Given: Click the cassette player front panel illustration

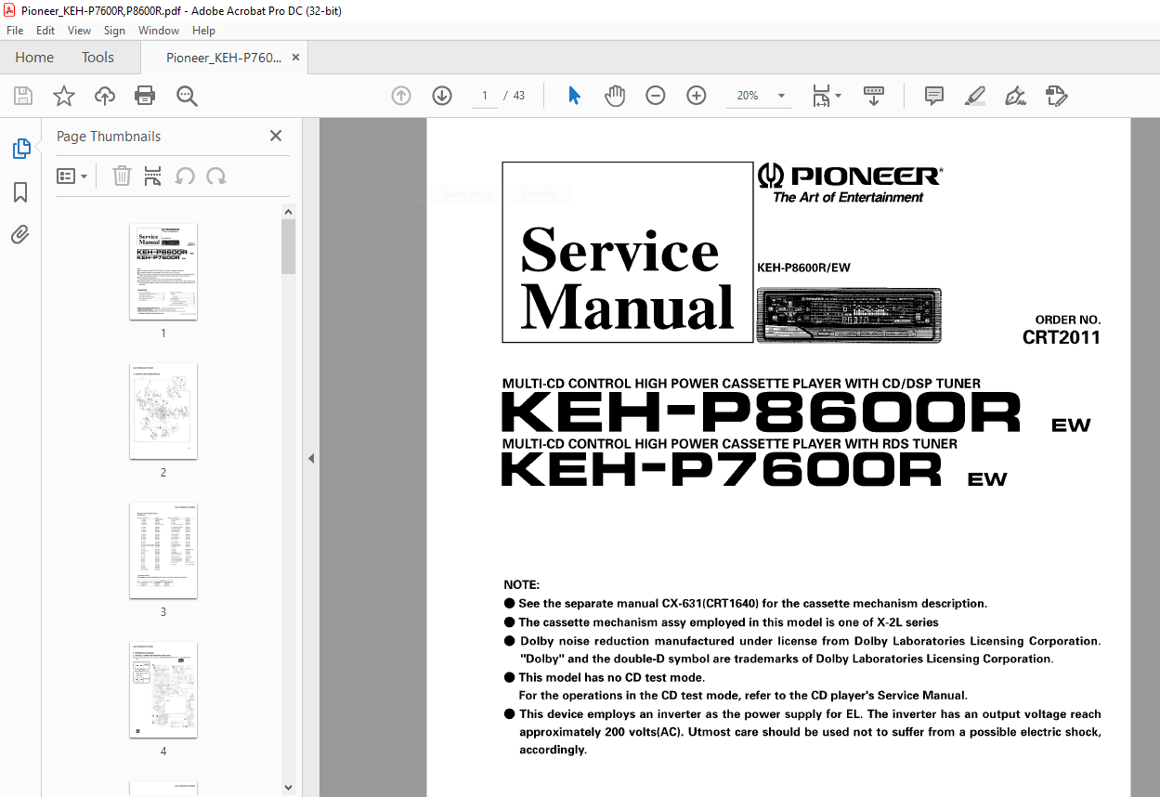Looking at the screenshot, I should (849, 316).
